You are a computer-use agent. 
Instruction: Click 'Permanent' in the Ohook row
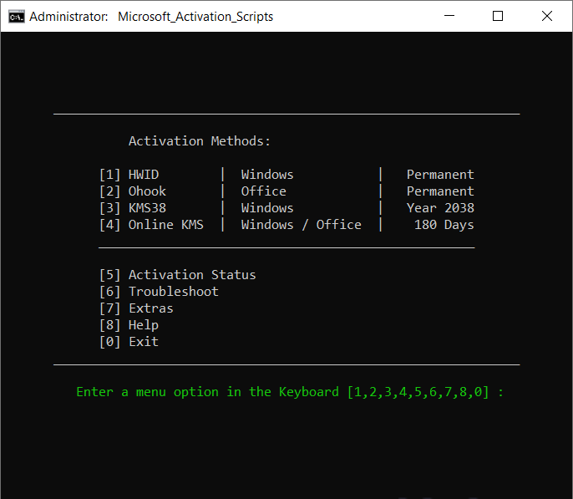pyautogui.click(x=440, y=191)
